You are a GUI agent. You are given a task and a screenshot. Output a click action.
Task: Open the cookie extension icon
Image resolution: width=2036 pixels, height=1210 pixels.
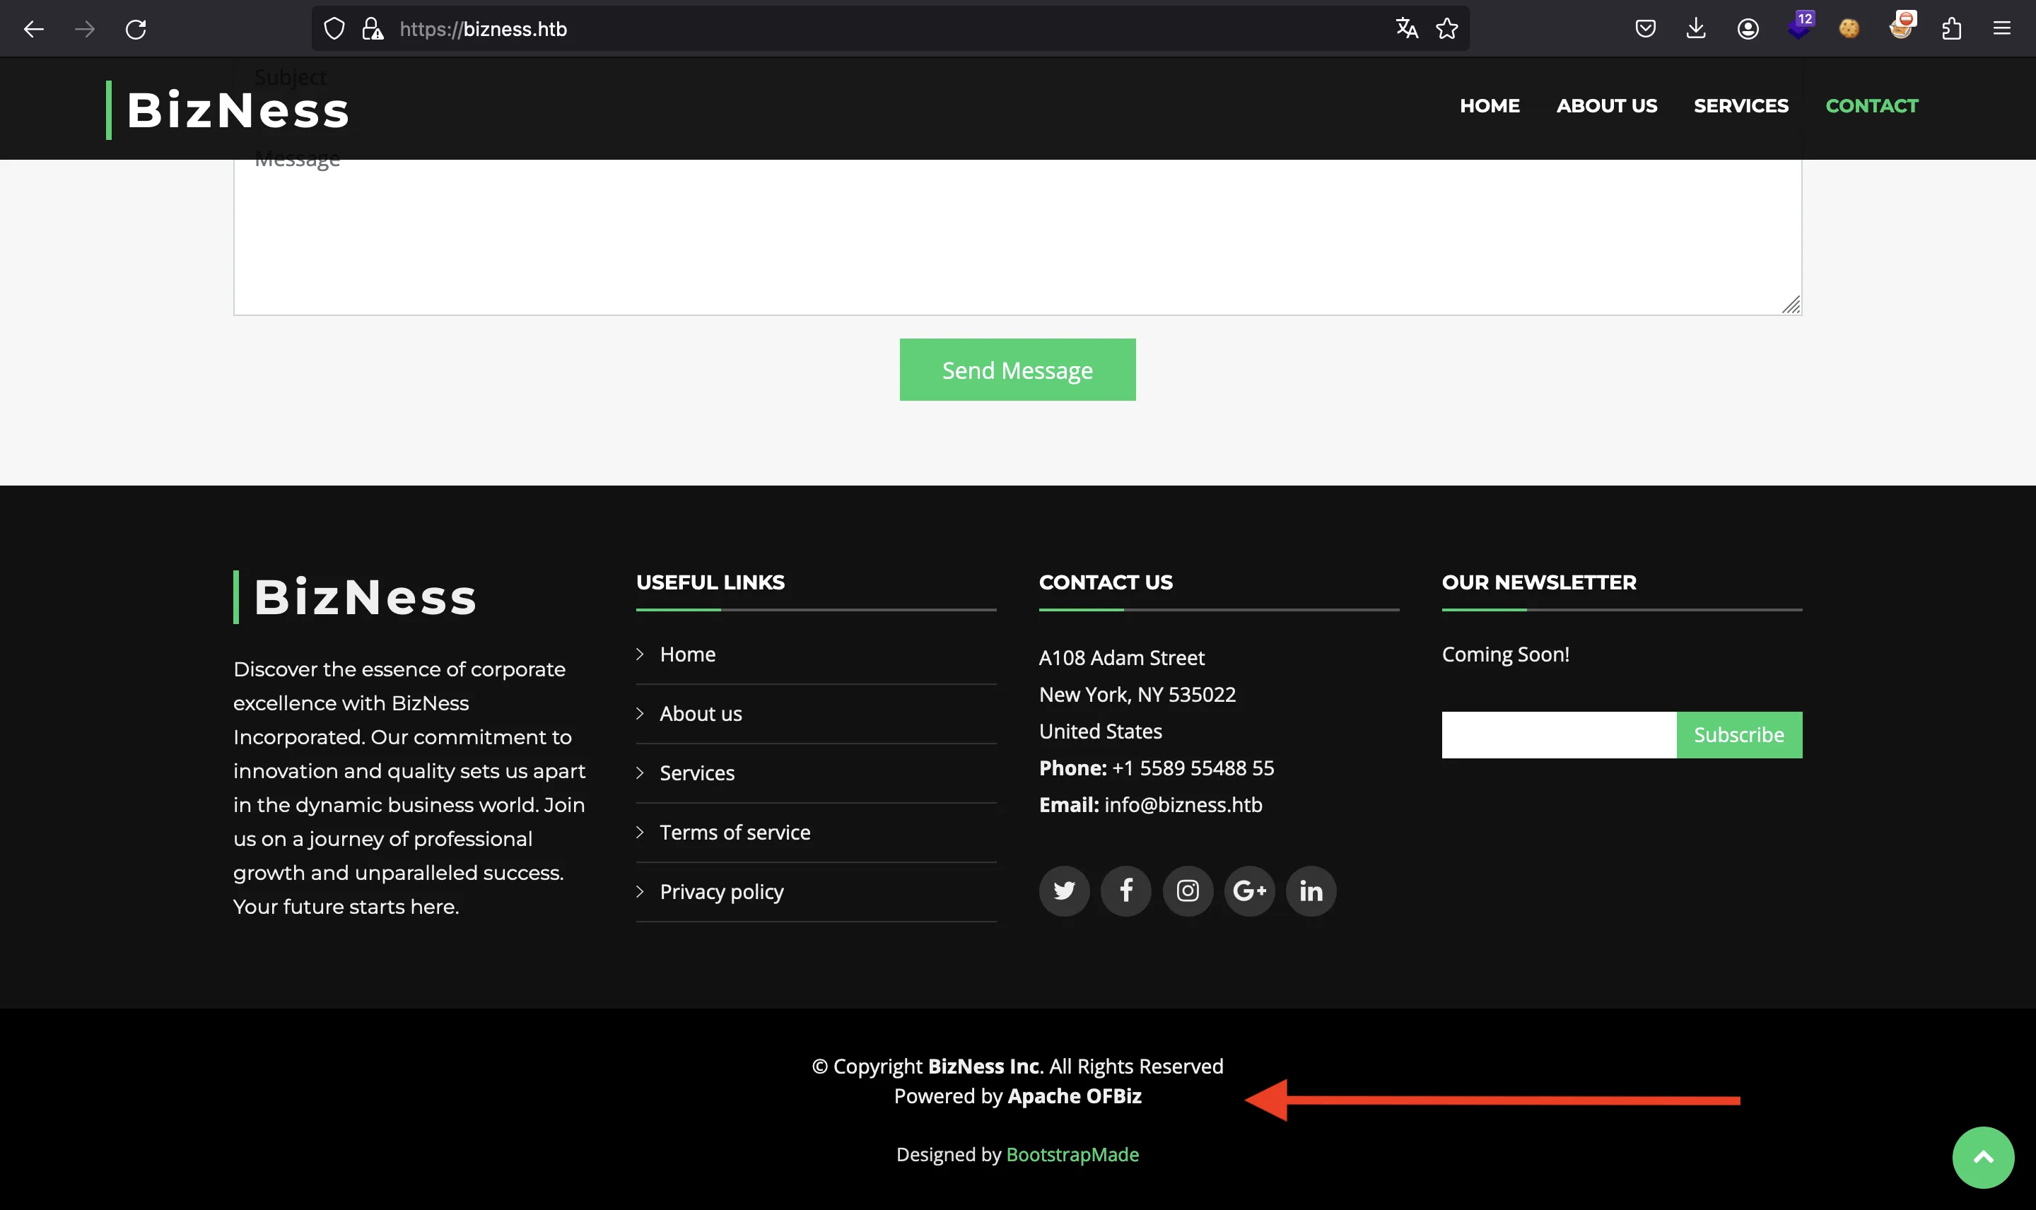(x=1849, y=30)
